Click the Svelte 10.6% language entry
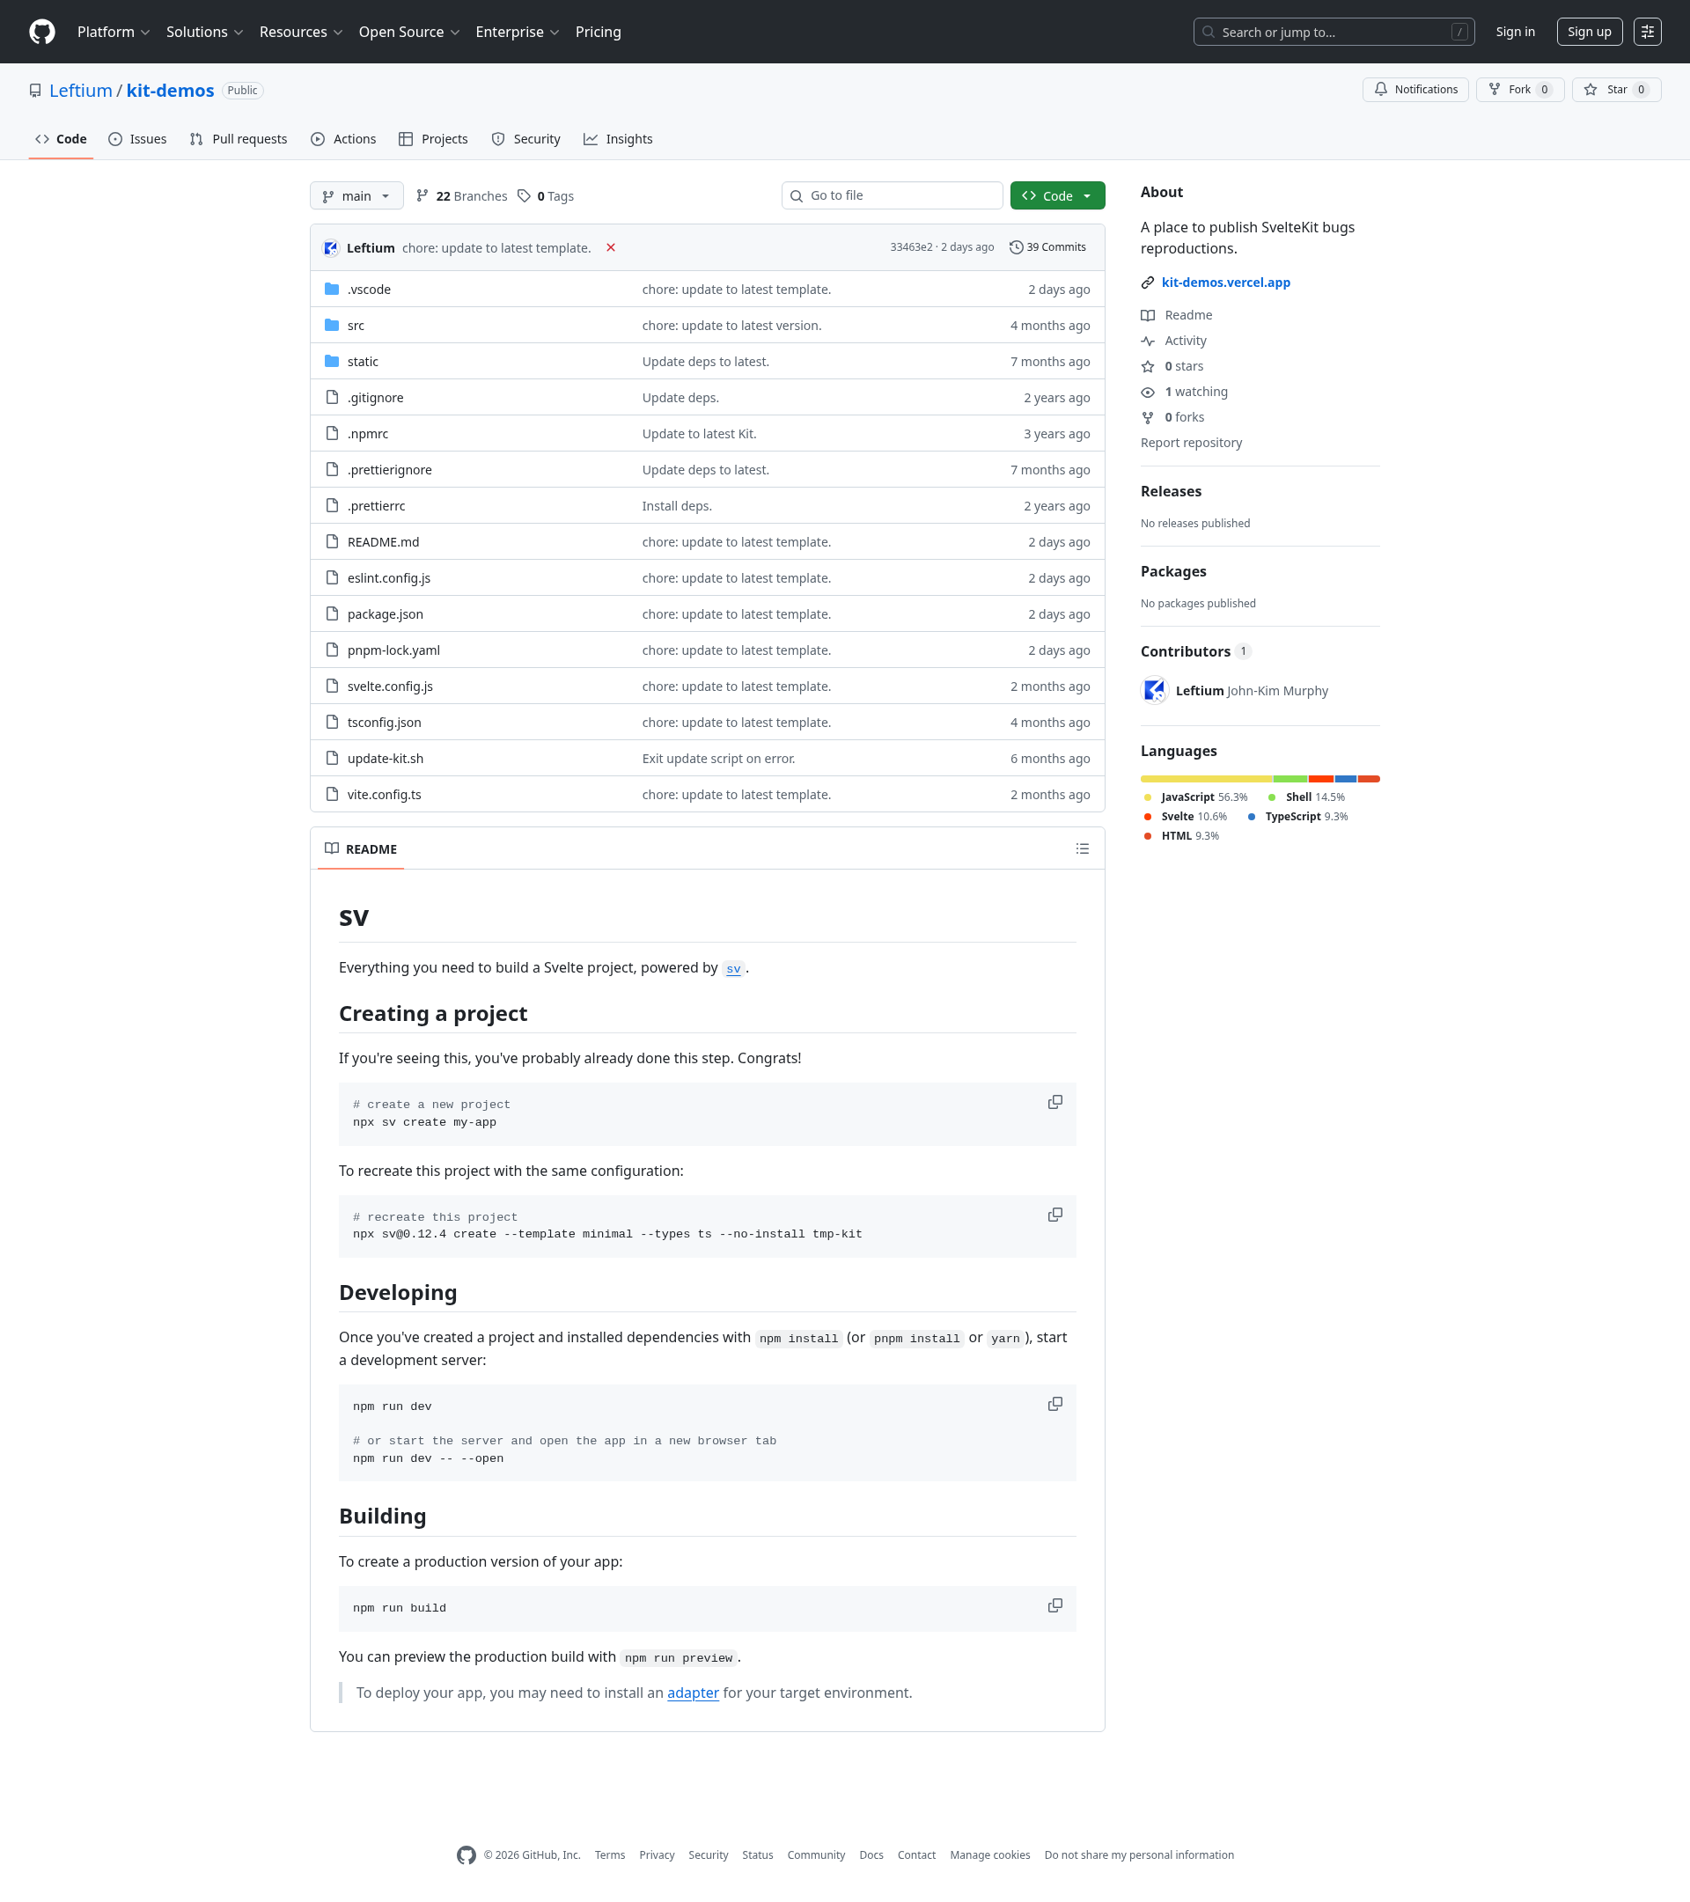Screen dimensions: 1690x1902 [x=1185, y=817]
